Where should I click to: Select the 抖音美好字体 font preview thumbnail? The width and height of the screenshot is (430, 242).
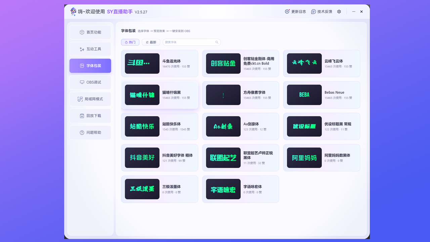(142, 158)
